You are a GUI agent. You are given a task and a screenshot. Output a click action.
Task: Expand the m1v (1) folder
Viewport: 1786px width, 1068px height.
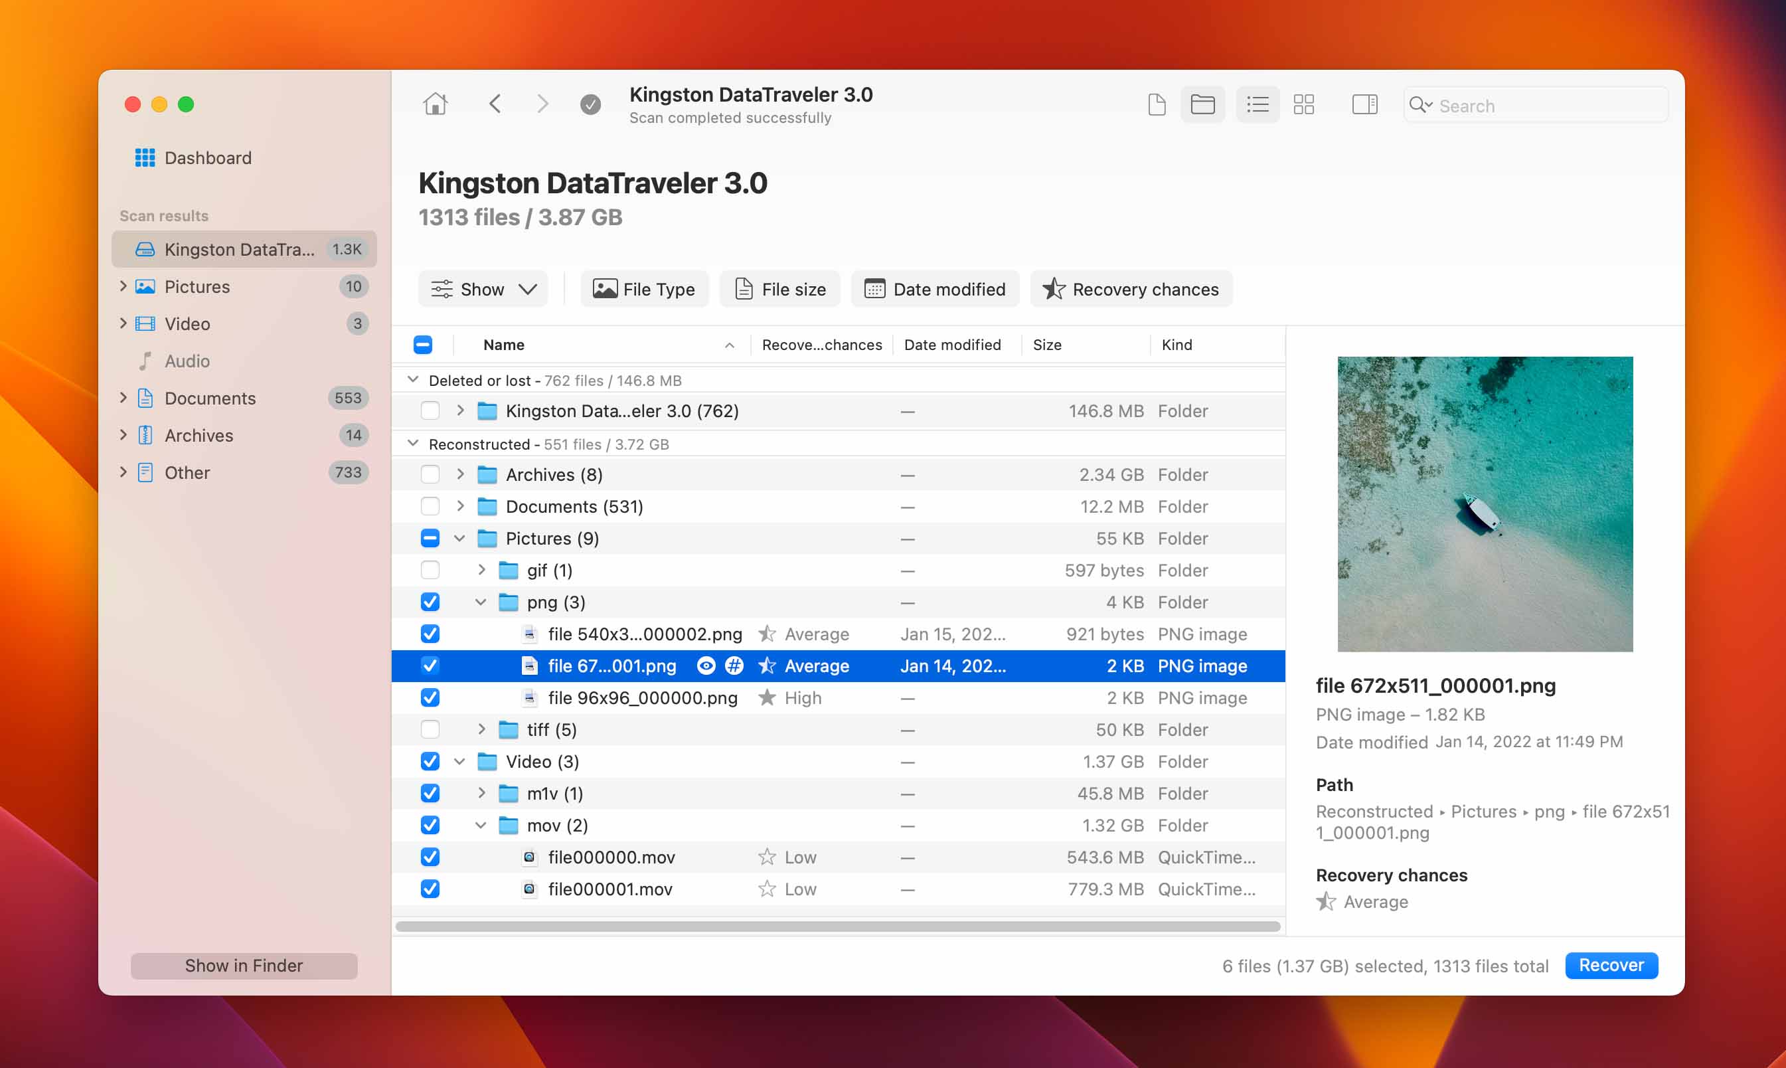point(481,793)
